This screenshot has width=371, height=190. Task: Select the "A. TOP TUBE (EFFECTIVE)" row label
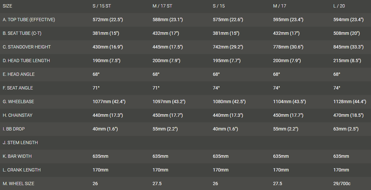(x=29, y=20)
